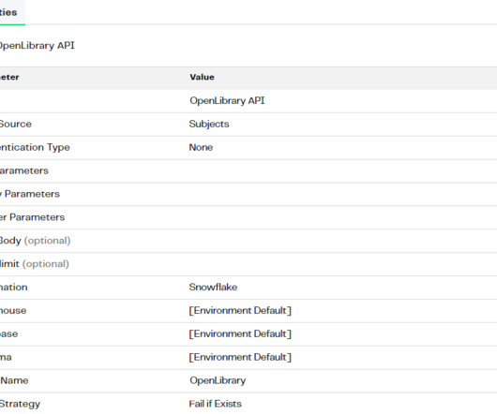Viewport: 497px width, 414px height.
Task: Select the Schema Environment Default value
Action: coord(240,358)
